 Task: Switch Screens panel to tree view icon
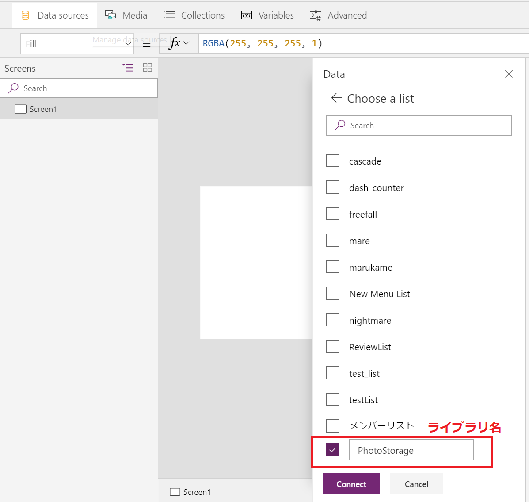(x=128, y=68)
